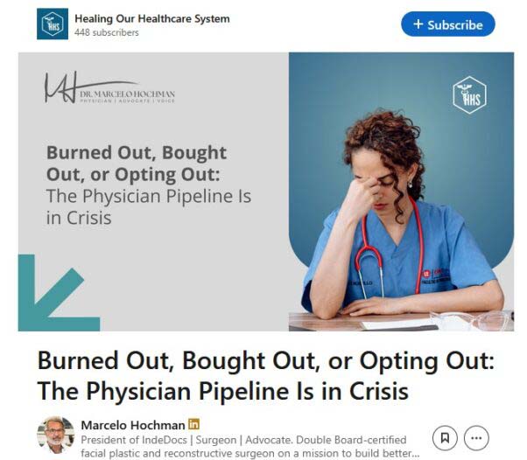Click the HHS hexagon logo in the cover image
The width and height of the screenshot is (527, 460).
click(x=469, y=95)
